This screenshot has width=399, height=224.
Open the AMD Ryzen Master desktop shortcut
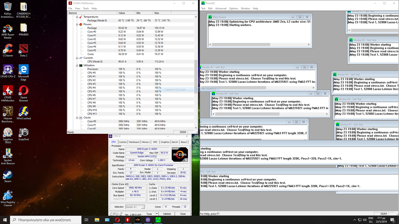click(x=8, y=31)
